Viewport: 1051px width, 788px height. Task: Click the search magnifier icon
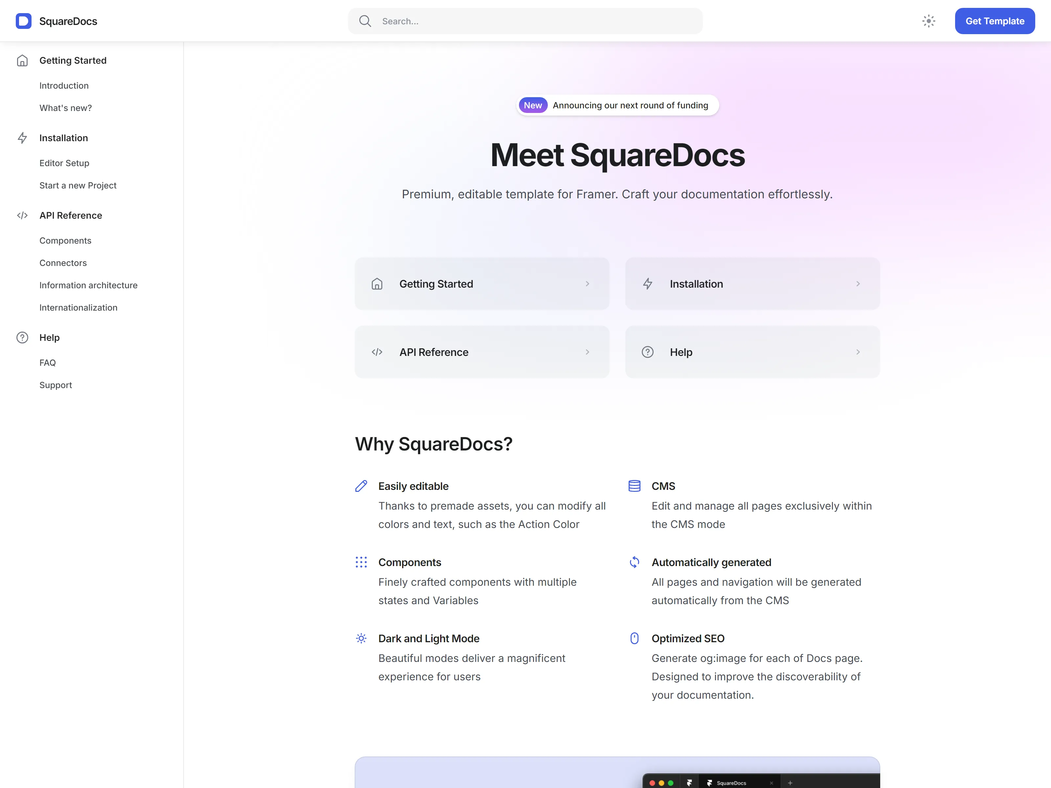pyautogui.click(x=365, y=21)
